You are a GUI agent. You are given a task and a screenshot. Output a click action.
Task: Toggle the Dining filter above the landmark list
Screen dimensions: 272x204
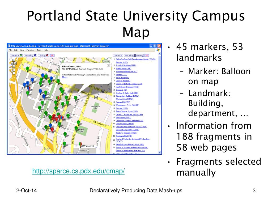(x=139, y=56)
